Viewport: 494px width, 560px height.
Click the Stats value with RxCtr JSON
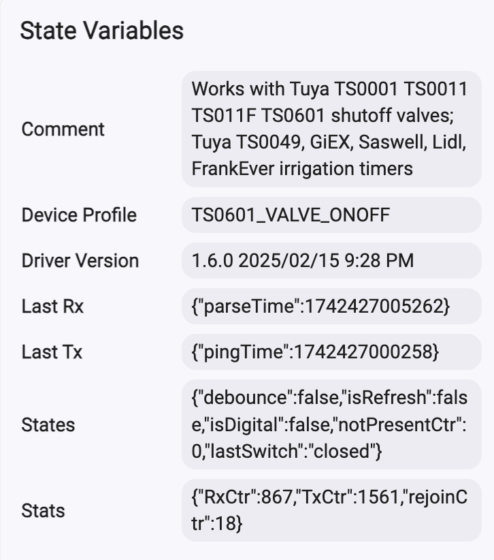pyautogui.click(x=331, y=510)
